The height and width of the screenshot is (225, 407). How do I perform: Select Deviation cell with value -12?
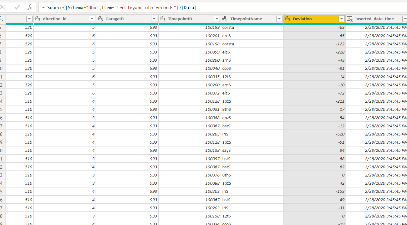(x=314, y=126)
